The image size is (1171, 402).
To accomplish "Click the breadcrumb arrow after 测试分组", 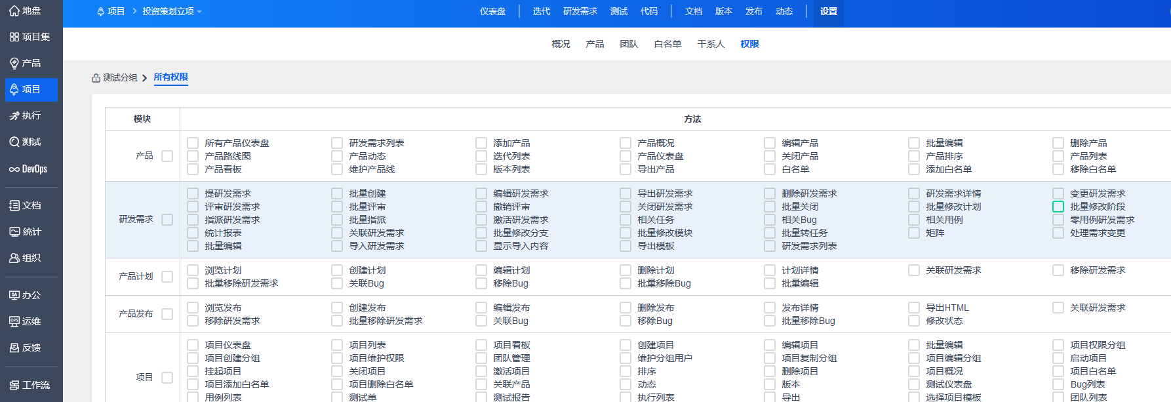I will pos(145,78).
